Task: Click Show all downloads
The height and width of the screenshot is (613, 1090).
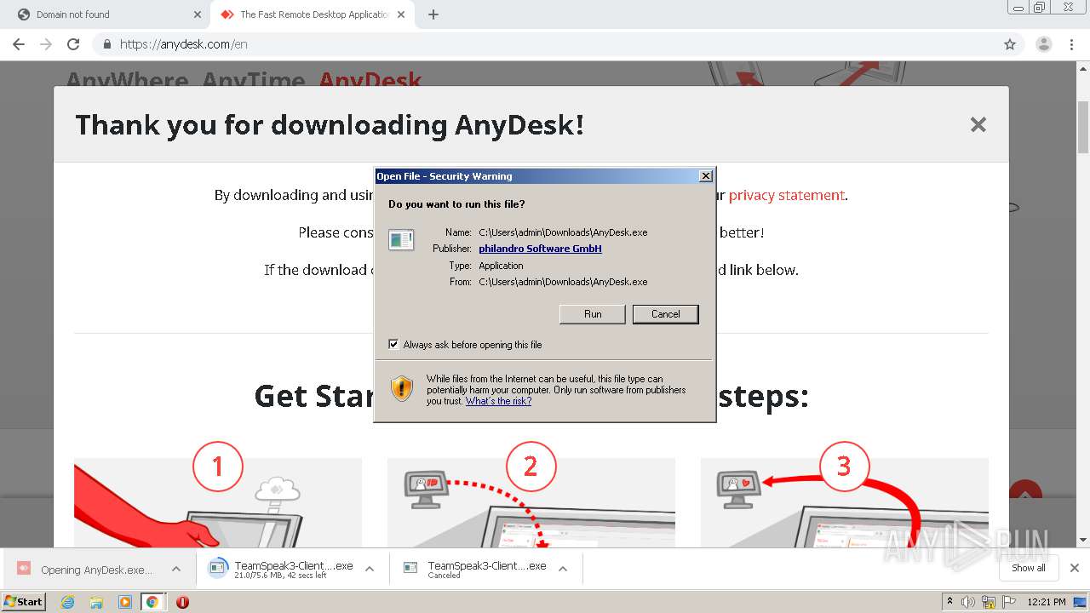Action: point(1029,568)
